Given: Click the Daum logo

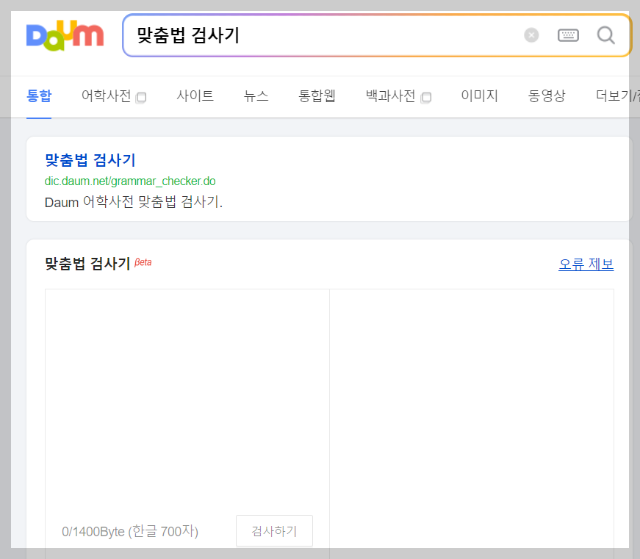Looking at the screenshot, I should pos(63,35).
